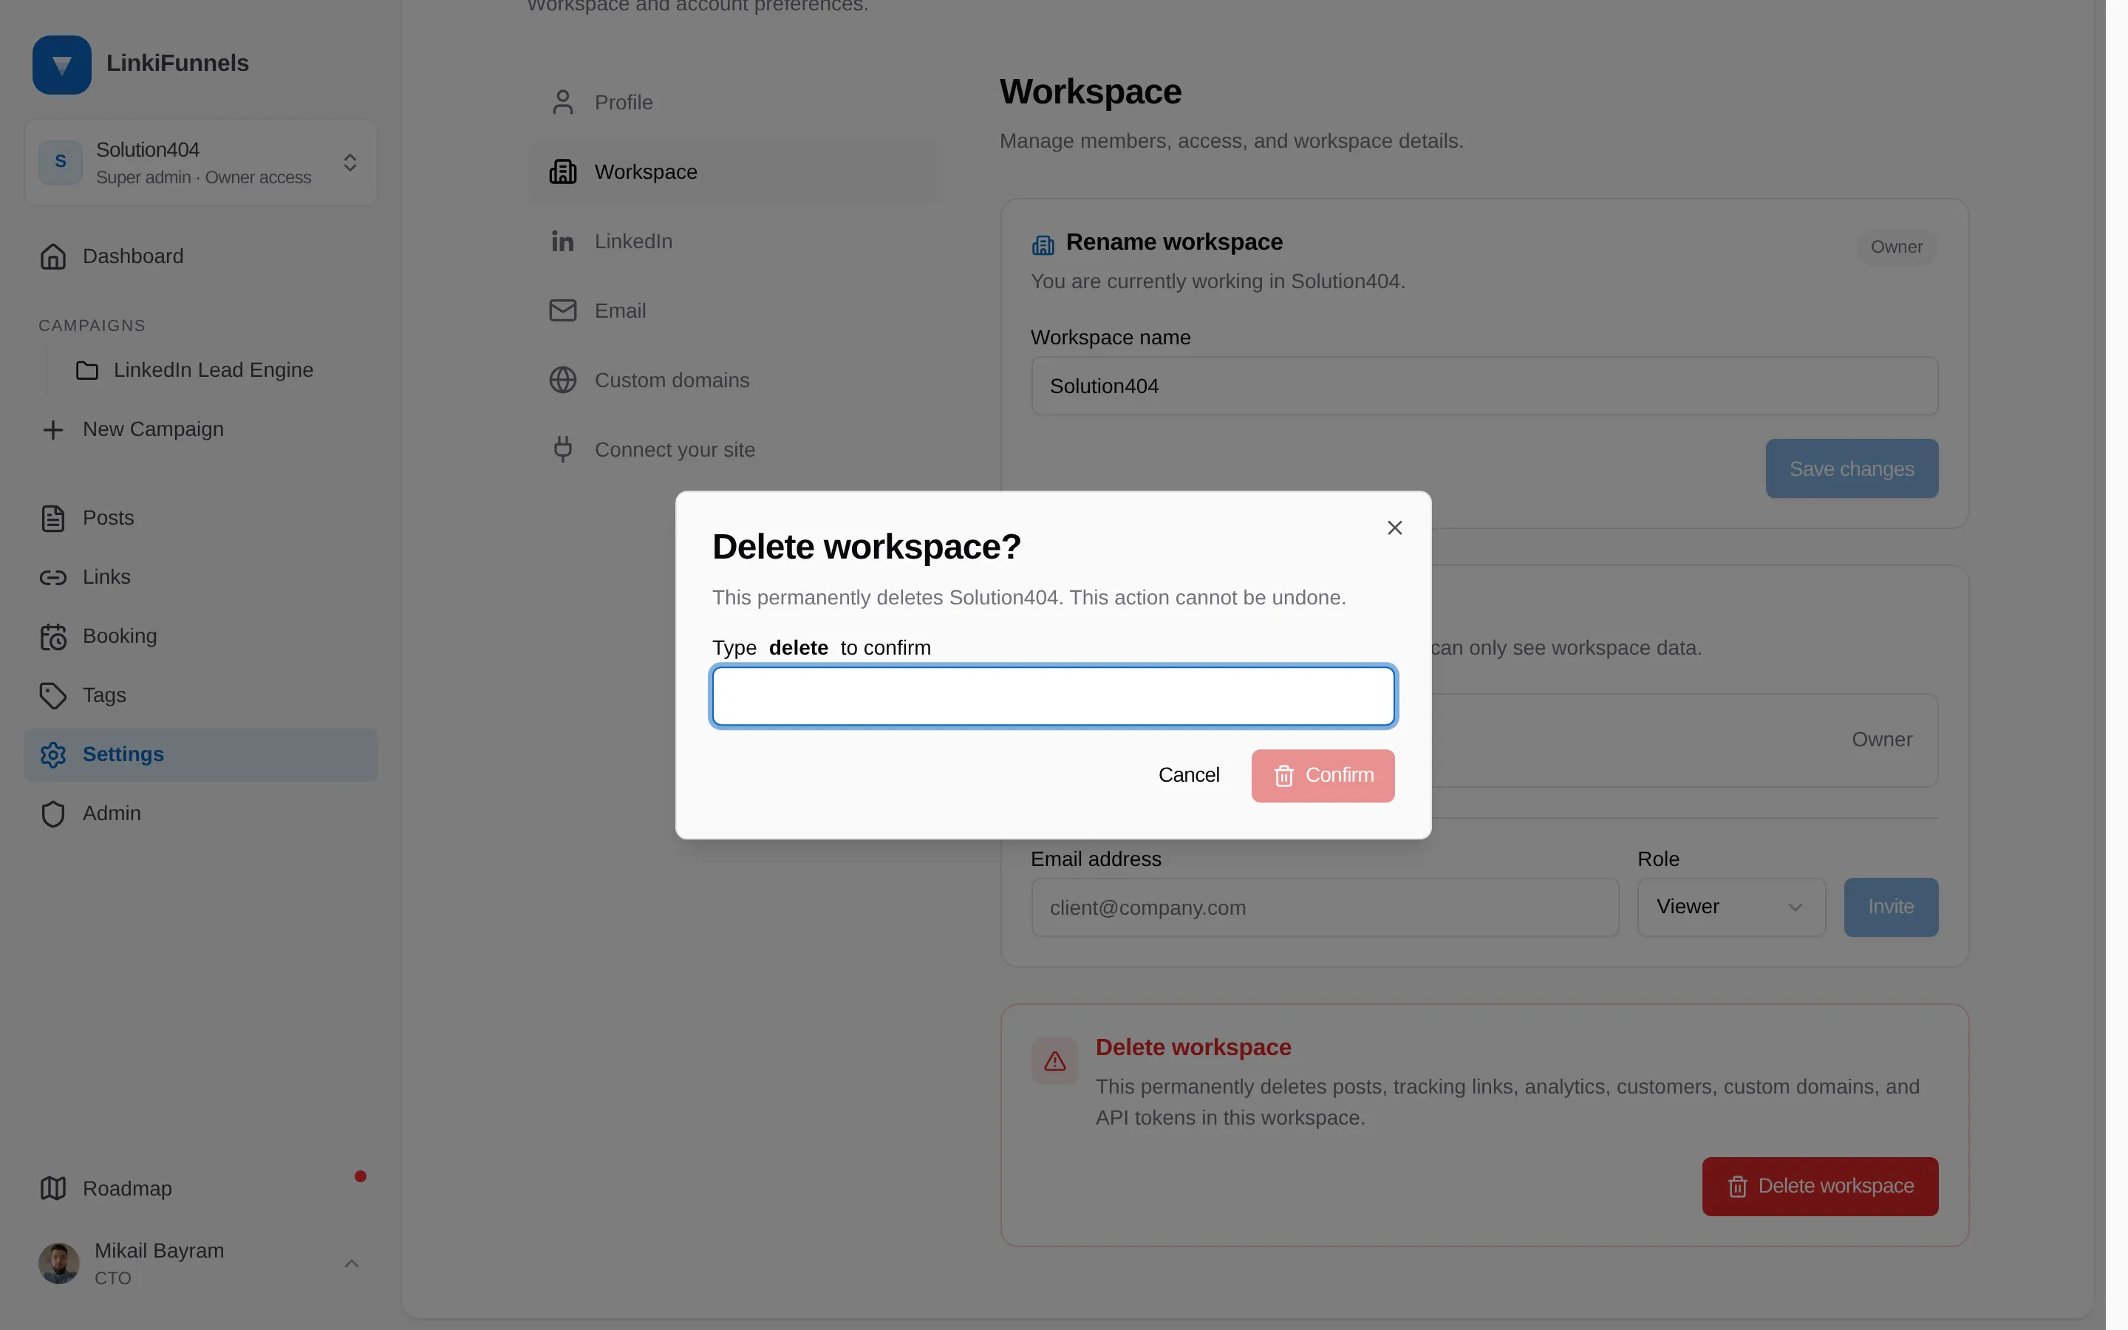This screenshot has height=1330, width=2128.
Task: Select the Workspace settings tab
Action: 735,171
